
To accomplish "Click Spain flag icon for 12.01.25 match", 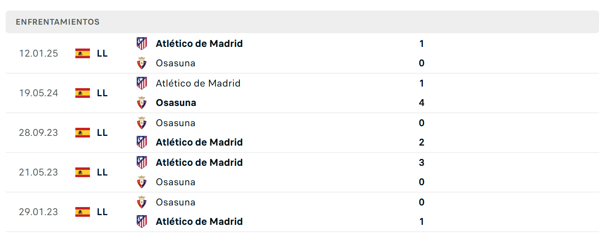I will click(83, 53).
